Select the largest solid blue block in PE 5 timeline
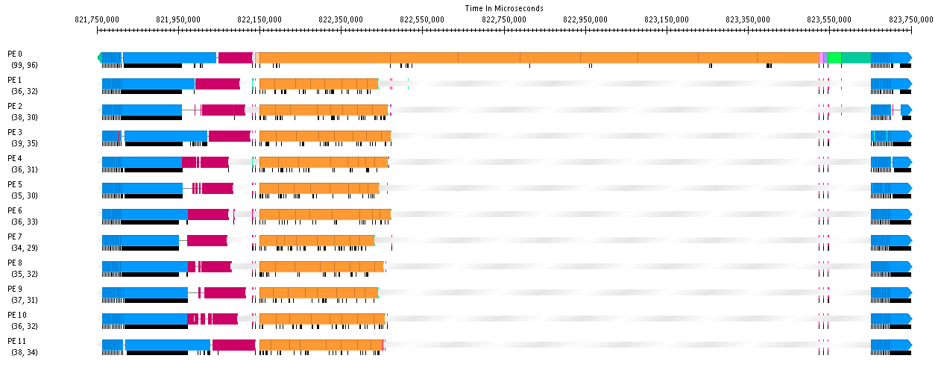The image size is (941, 376). (152, 188)
